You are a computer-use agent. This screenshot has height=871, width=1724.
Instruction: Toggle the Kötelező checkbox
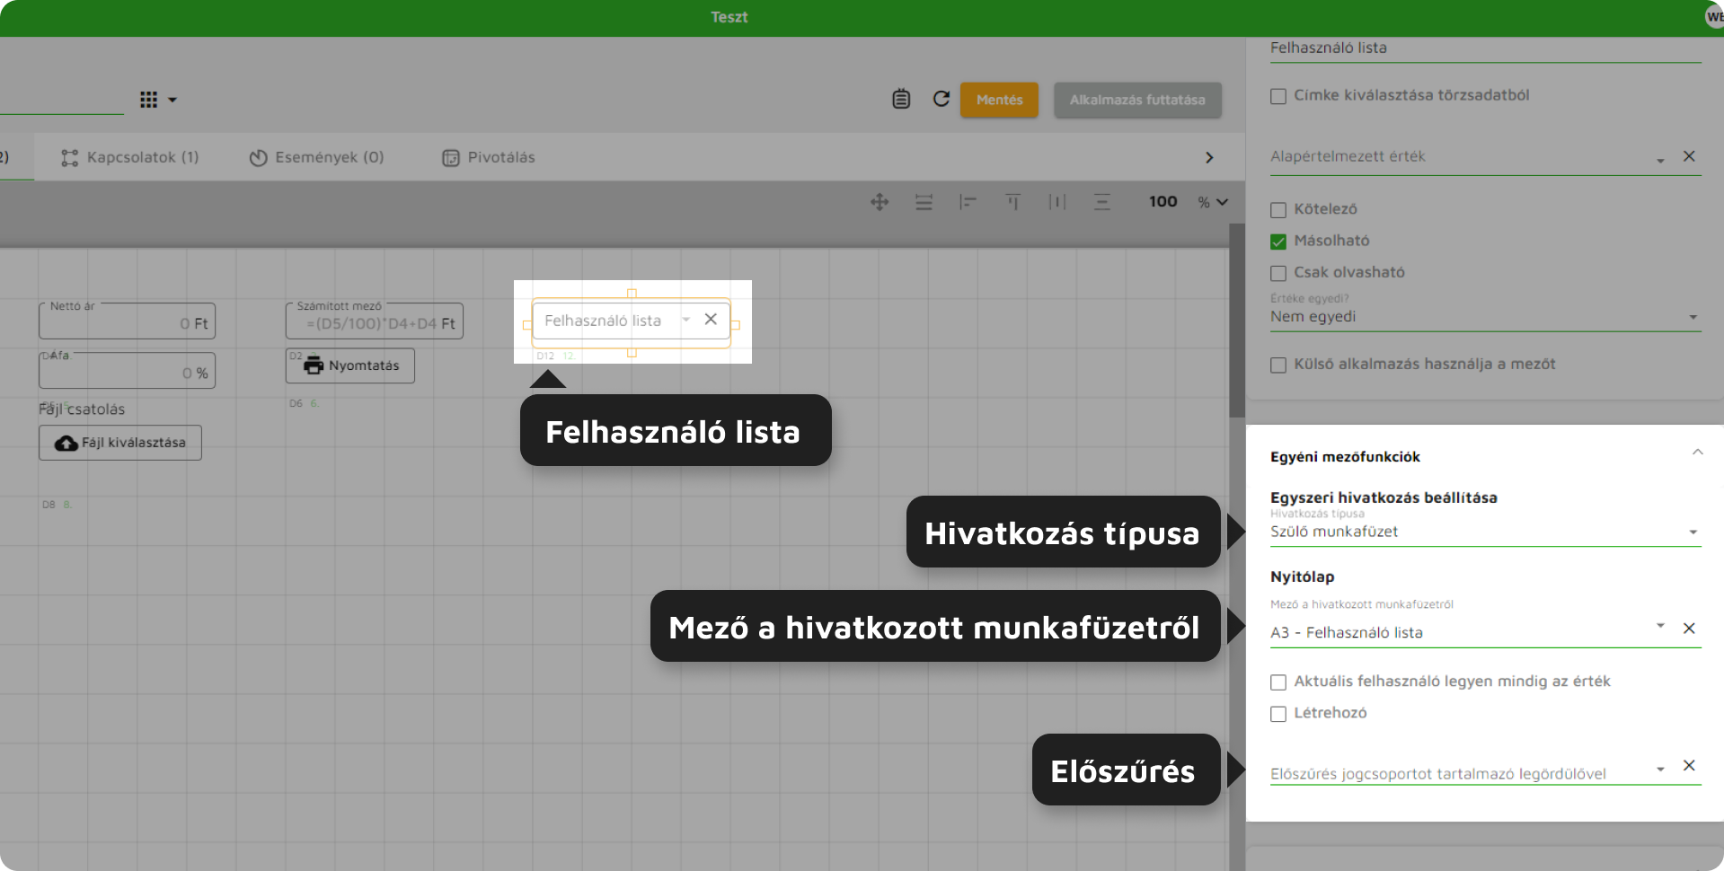click(x=1278, y=210)
